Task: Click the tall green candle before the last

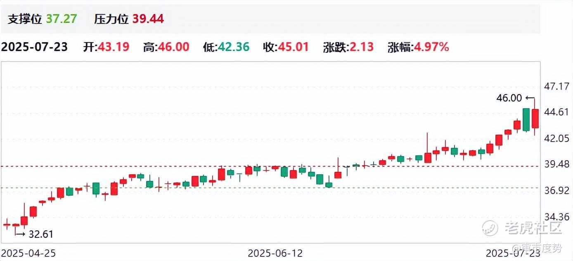Action: (x=526, y=120)
